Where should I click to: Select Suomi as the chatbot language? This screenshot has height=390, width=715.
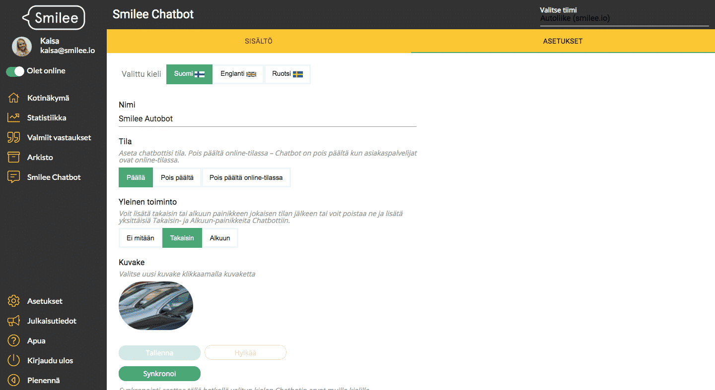[x=189, y=74]
